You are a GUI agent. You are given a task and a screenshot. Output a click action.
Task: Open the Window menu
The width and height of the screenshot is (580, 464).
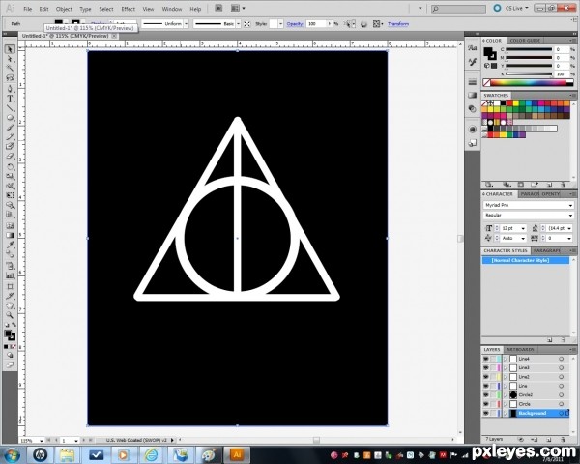tap(172, 9)
